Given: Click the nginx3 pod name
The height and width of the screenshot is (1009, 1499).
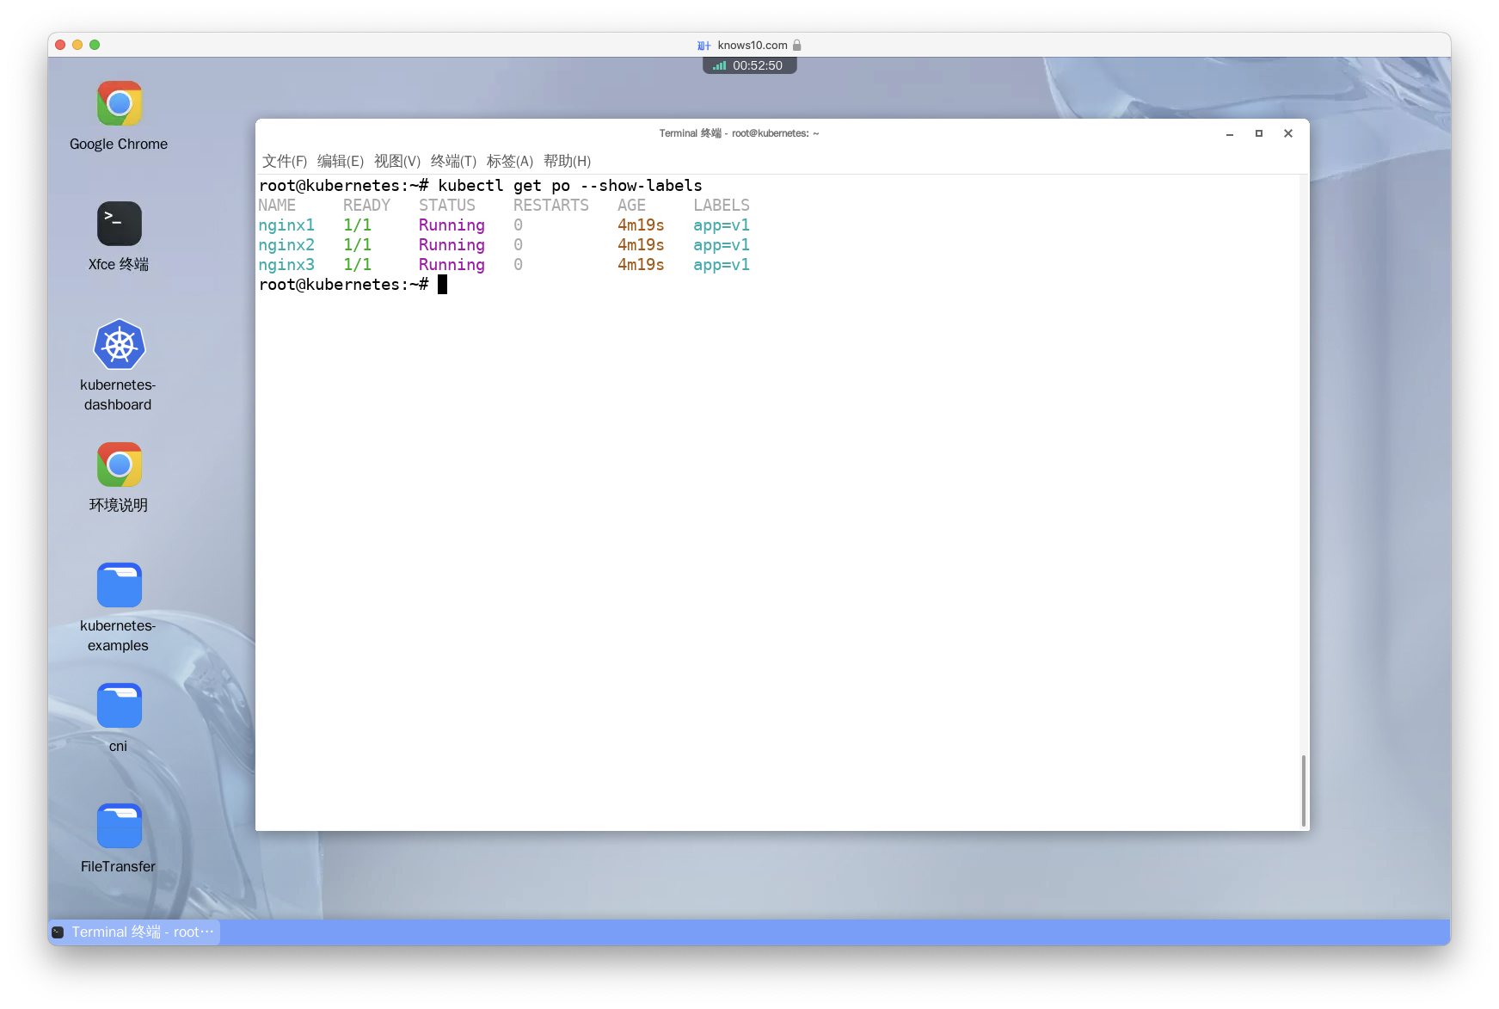Looking at the screenshot, I should (x=286, y=265).
